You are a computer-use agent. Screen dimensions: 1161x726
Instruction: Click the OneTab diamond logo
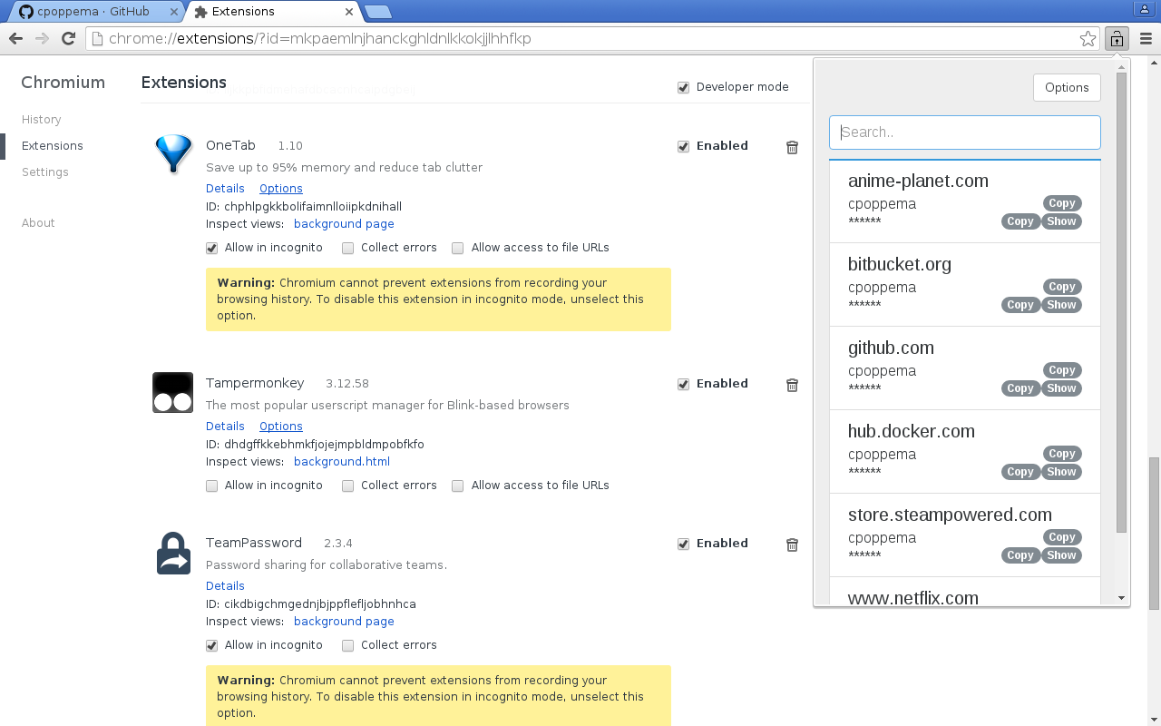(x=172, y=154)
